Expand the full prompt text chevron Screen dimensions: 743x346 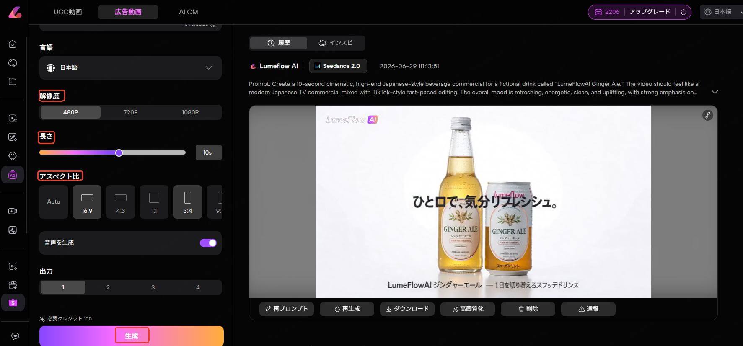[715, 92]
